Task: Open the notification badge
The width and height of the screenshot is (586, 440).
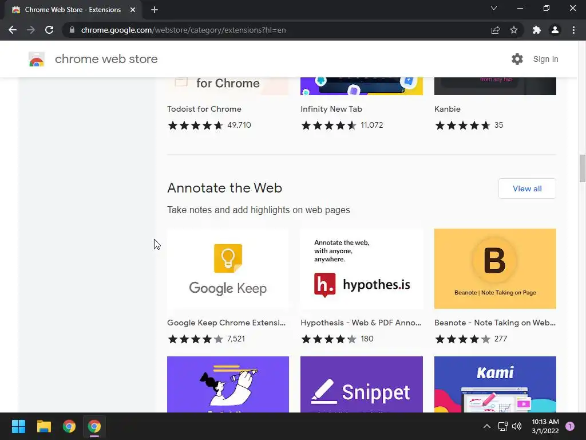Action: tap(570, 426)
